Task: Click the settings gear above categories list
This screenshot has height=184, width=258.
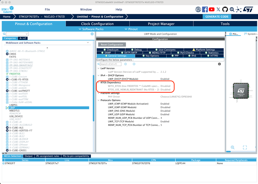Action: pos(92,34)
